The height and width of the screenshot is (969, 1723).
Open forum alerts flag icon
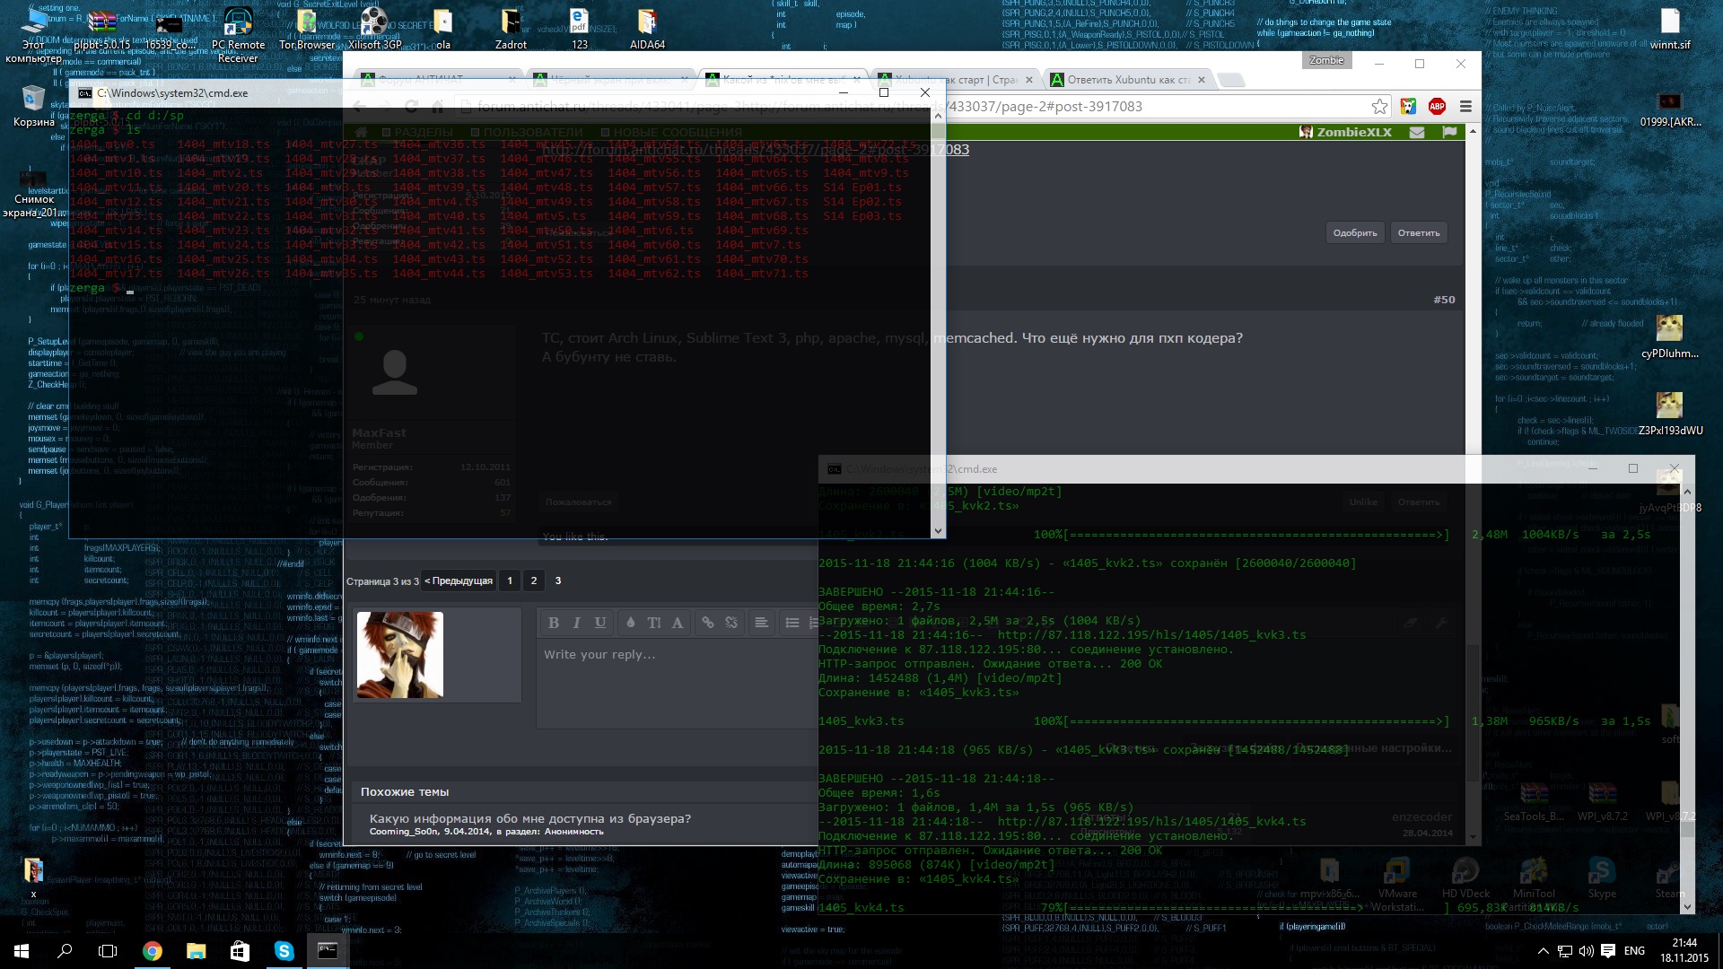[x=1449, y=132]
